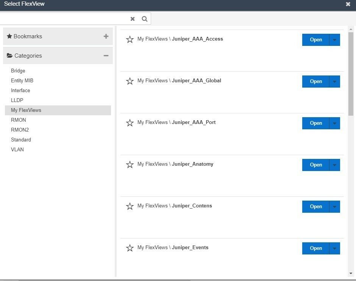Click the Juniper_Contens entry name
The image size is (356, 281).
pos(192,206)
